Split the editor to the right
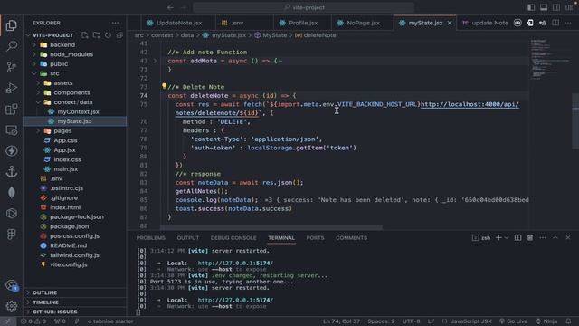The height and width of the screenshot is (326, 579). [555, 23]
